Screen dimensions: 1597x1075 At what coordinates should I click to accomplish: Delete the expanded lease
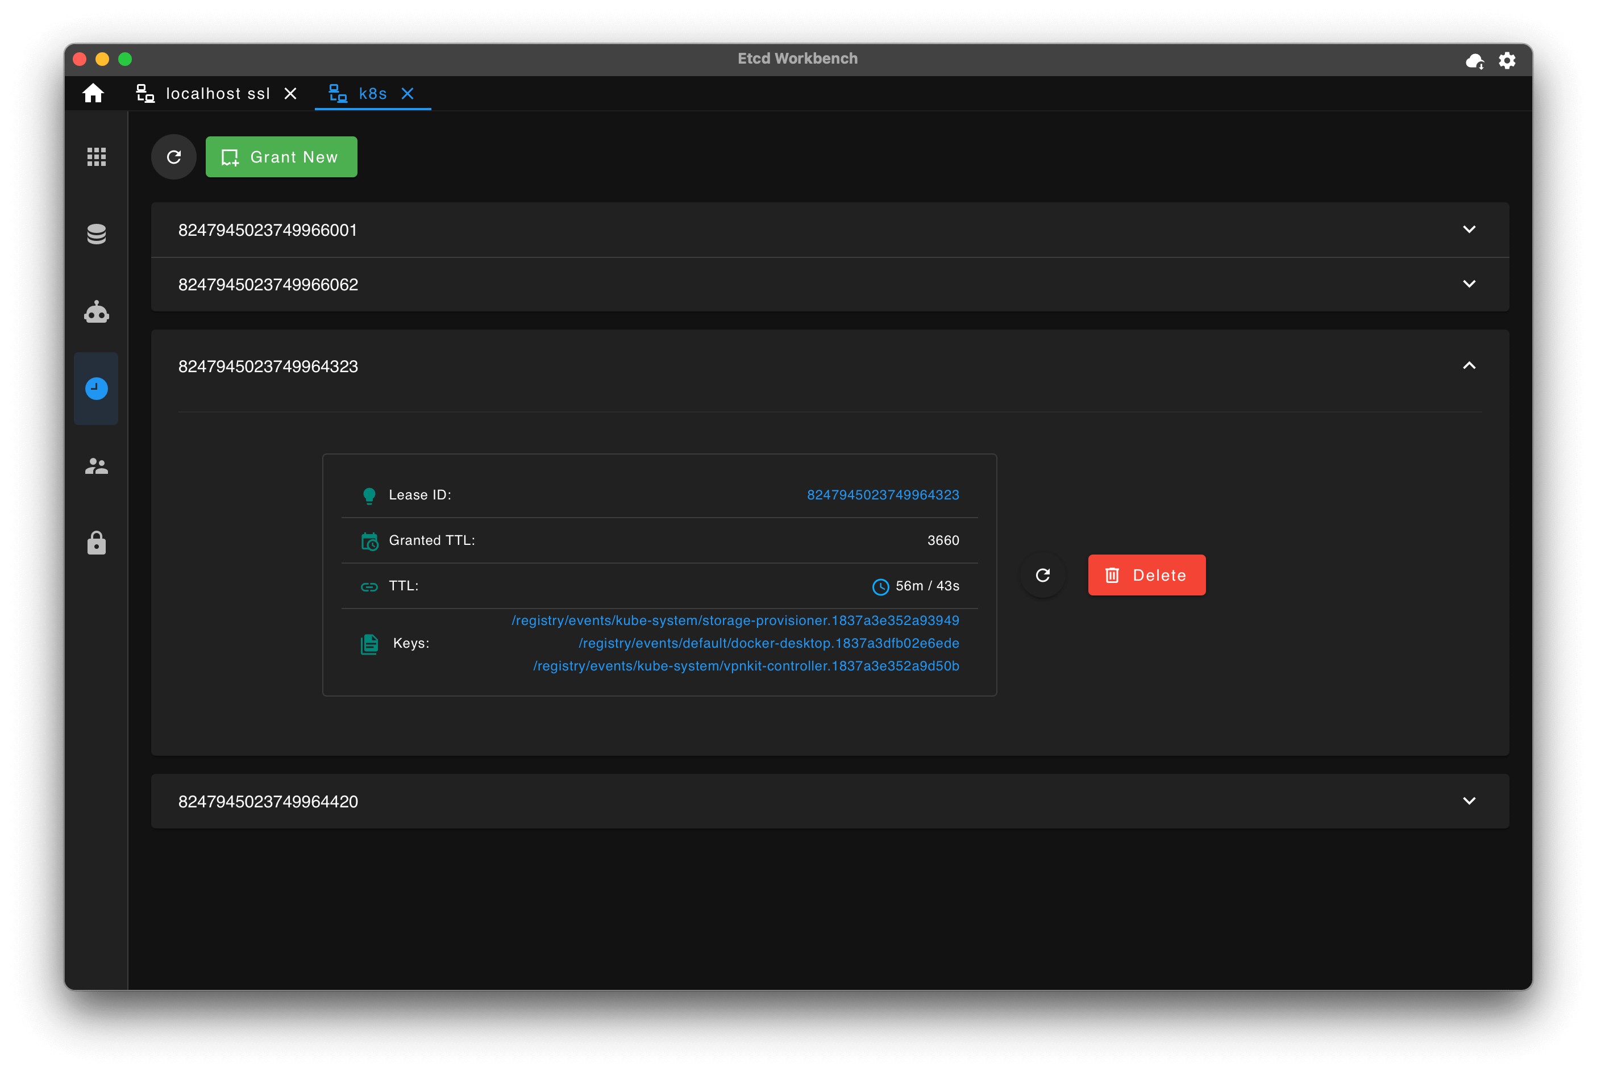(x=1147, y=575)
